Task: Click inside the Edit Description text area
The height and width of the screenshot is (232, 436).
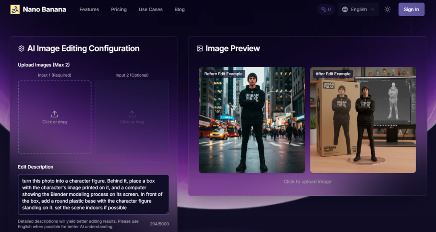Action: point(93,194)
